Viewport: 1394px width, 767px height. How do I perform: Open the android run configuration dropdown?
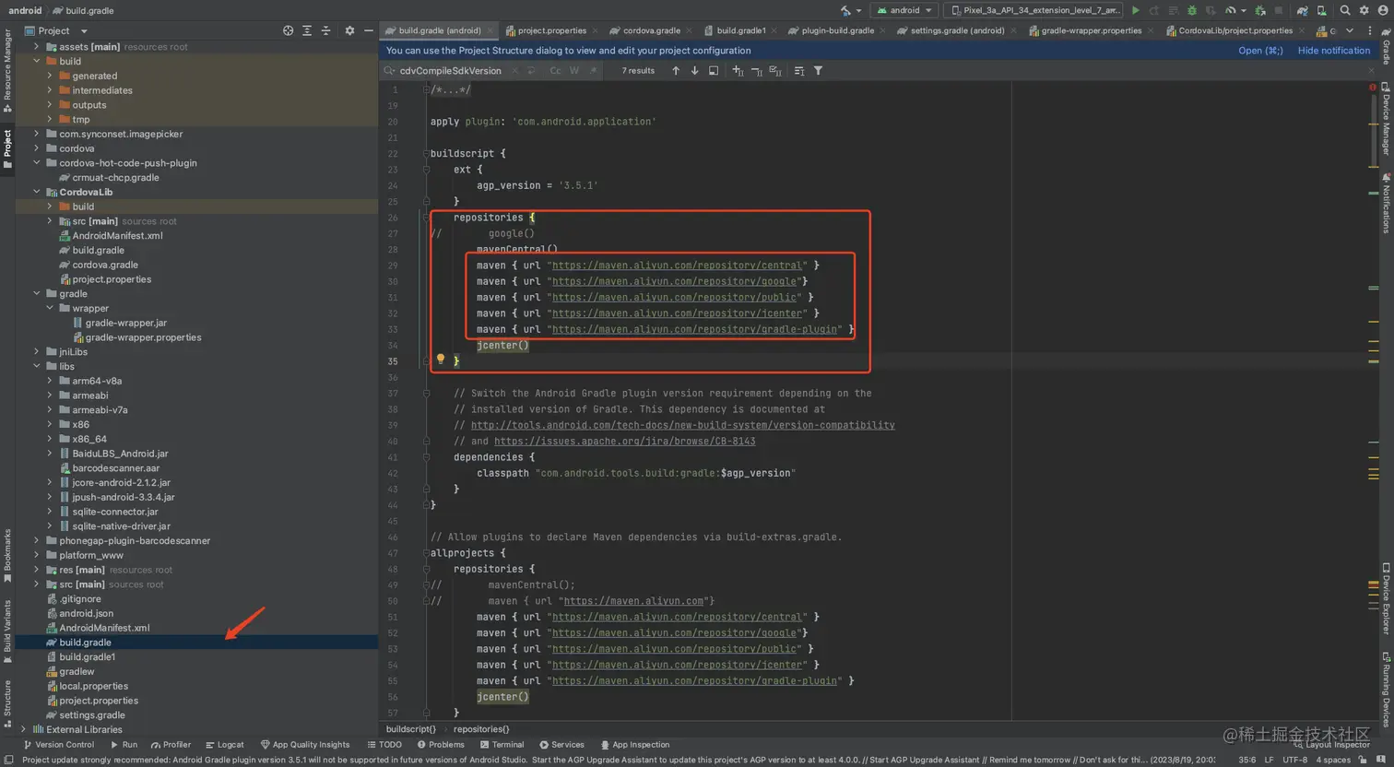[904, 10]
